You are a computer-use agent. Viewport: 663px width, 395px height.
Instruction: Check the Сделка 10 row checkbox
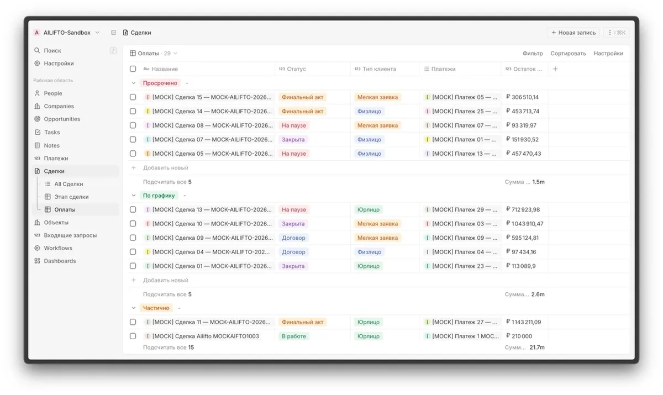click(133, 224)
